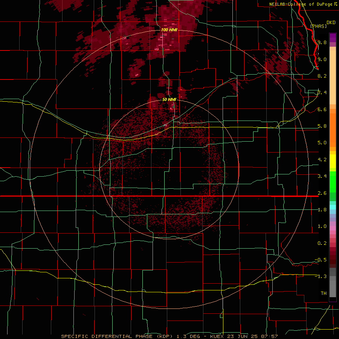339x339 pixels.
Task: Click the 100 NMI range ring label
Action: 169,30
